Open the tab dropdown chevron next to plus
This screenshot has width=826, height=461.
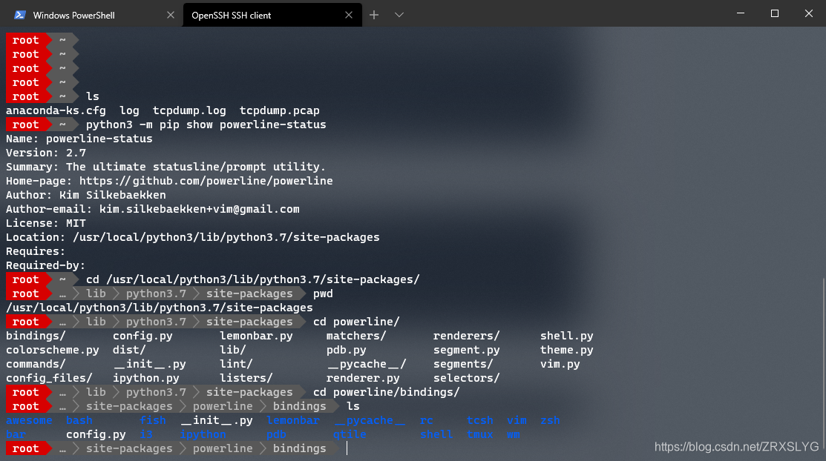(399, 15)
